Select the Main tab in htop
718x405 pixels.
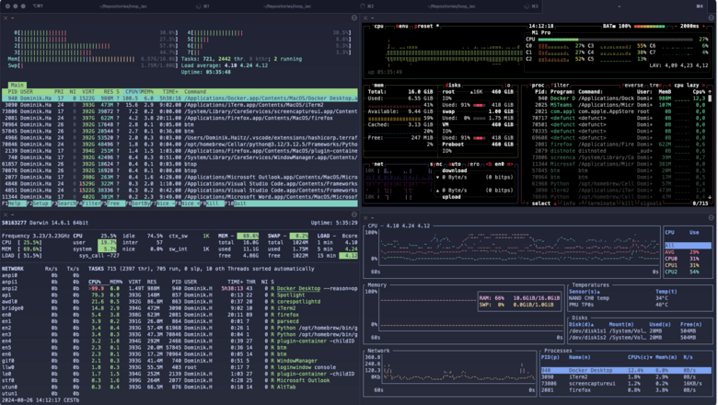16,84
